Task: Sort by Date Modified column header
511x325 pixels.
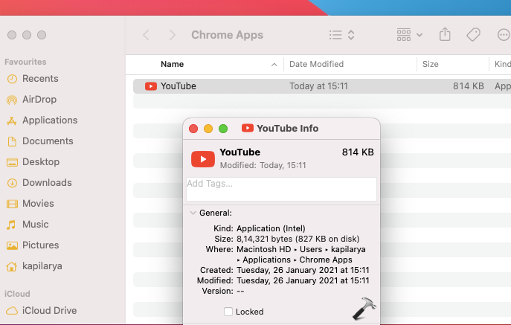Action: click(x=316, y=64)
